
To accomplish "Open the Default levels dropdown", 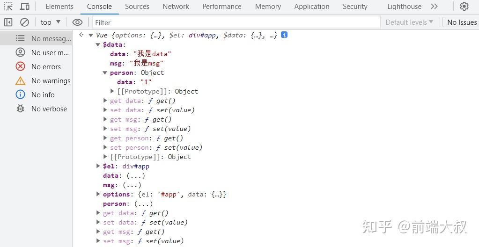I will [x=409, y=22].
